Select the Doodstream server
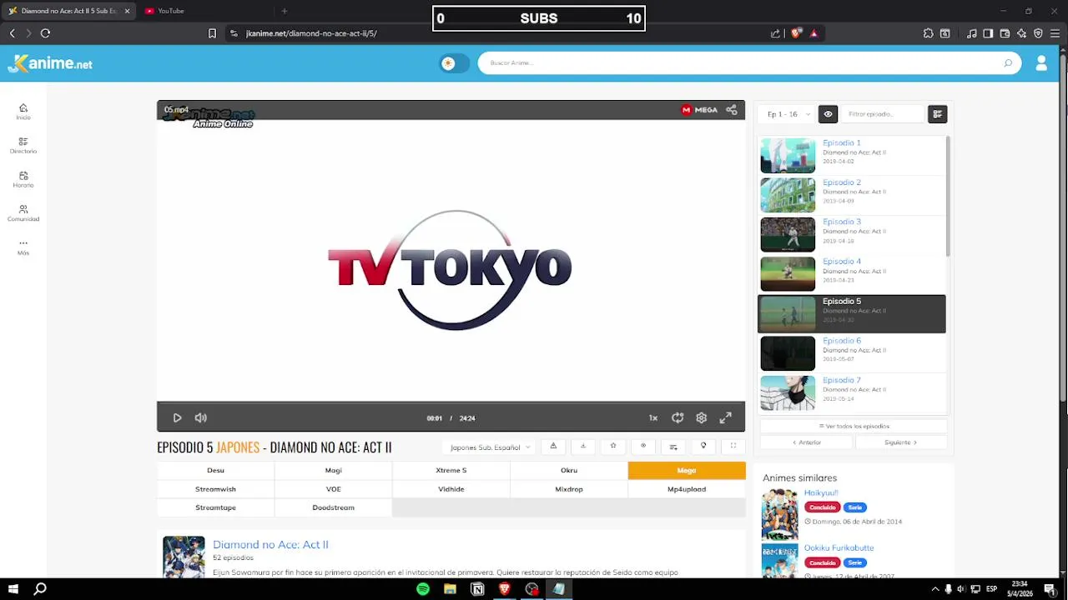The height and width of the screenshot is (600, 1068). click(x=333, y=507)
